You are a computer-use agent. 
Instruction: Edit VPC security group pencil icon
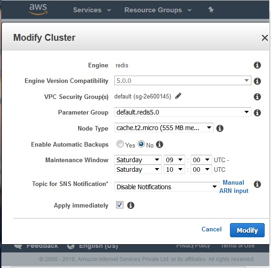click(x=178, y=96)
